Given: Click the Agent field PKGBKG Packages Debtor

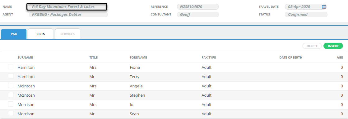Looking at the screenshot, I should 68,15.
